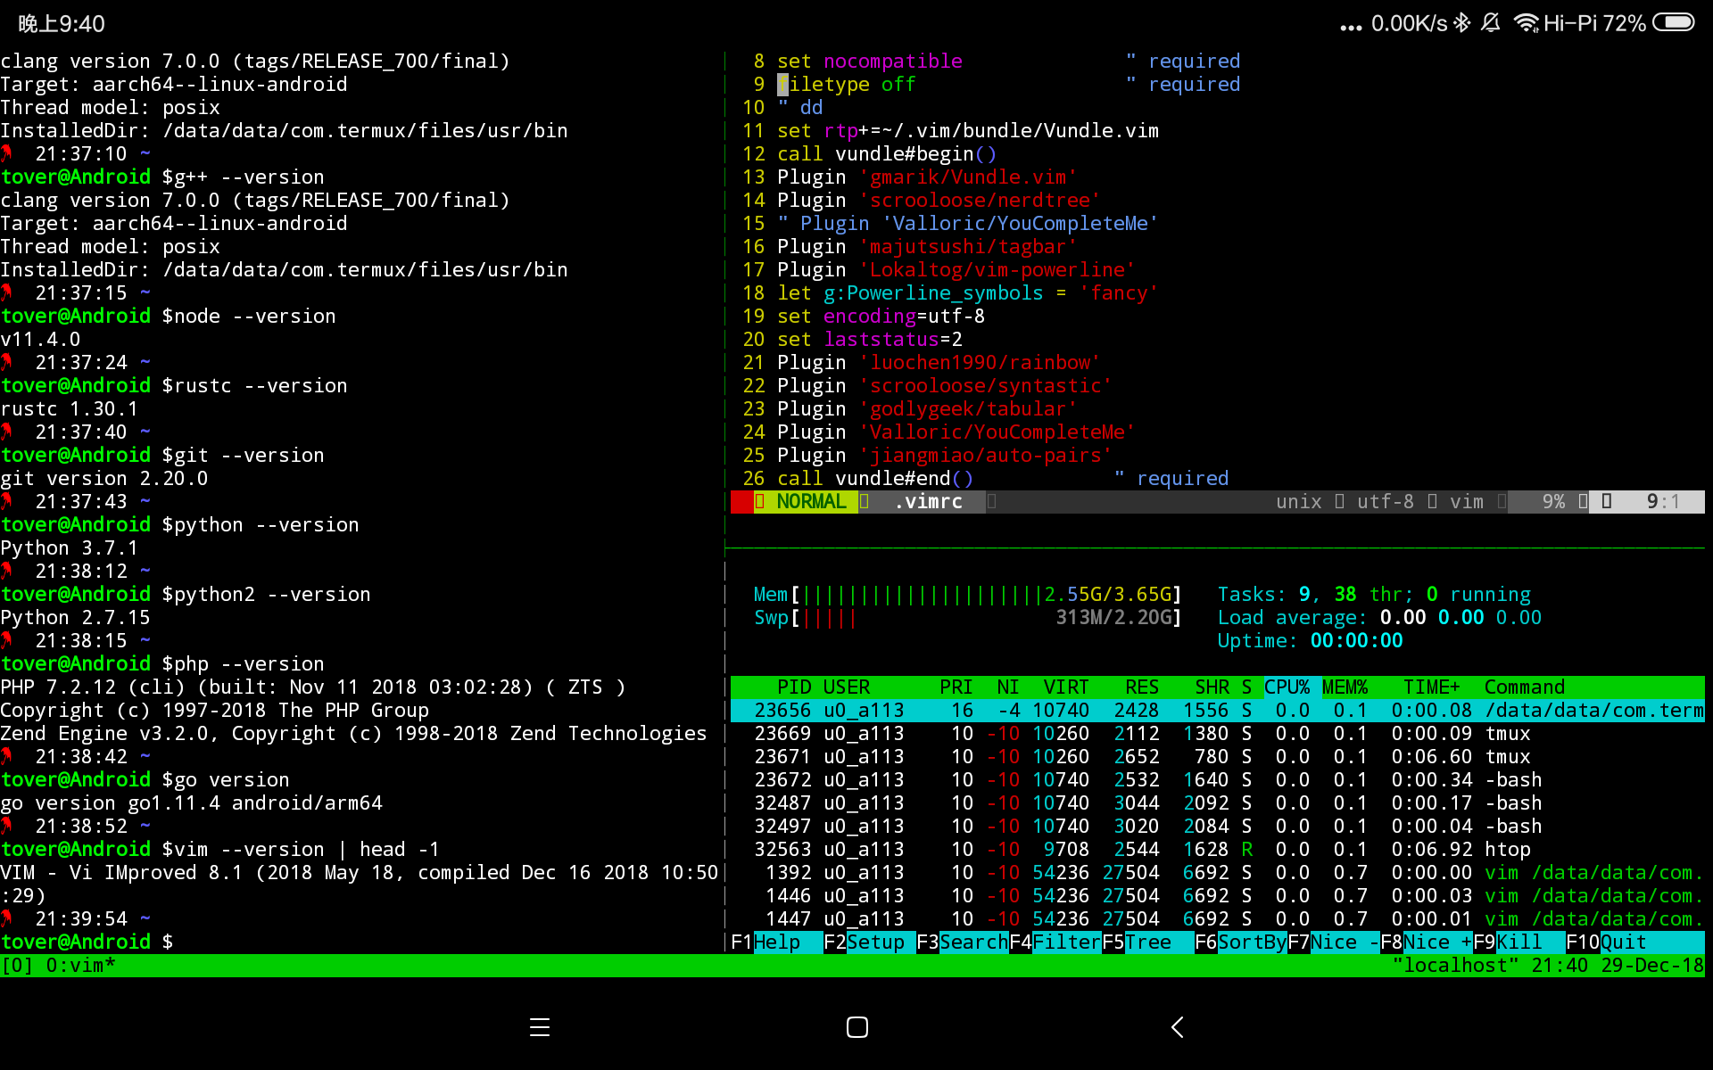Click the 'godlygeek/tabular' plugin string
Viewport: 1713px width, 1070px height.
[968, 408]
